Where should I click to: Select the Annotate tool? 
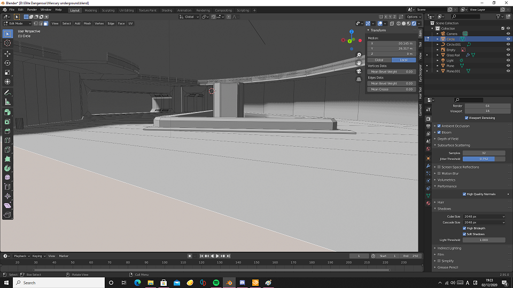pyautogui.click(x=7, y=93)
